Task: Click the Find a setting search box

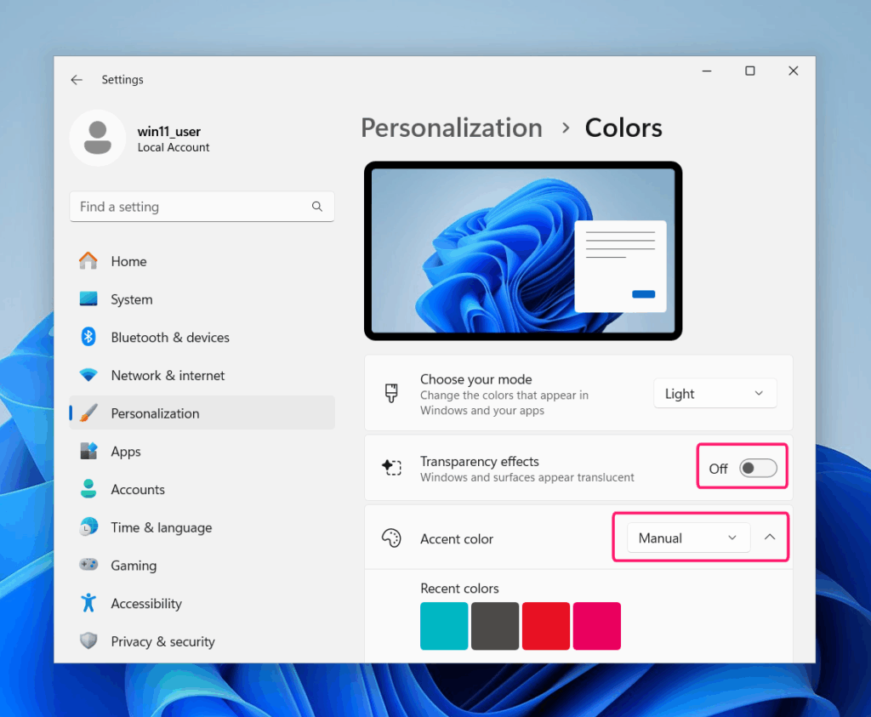Action: (x=202, y=207)
